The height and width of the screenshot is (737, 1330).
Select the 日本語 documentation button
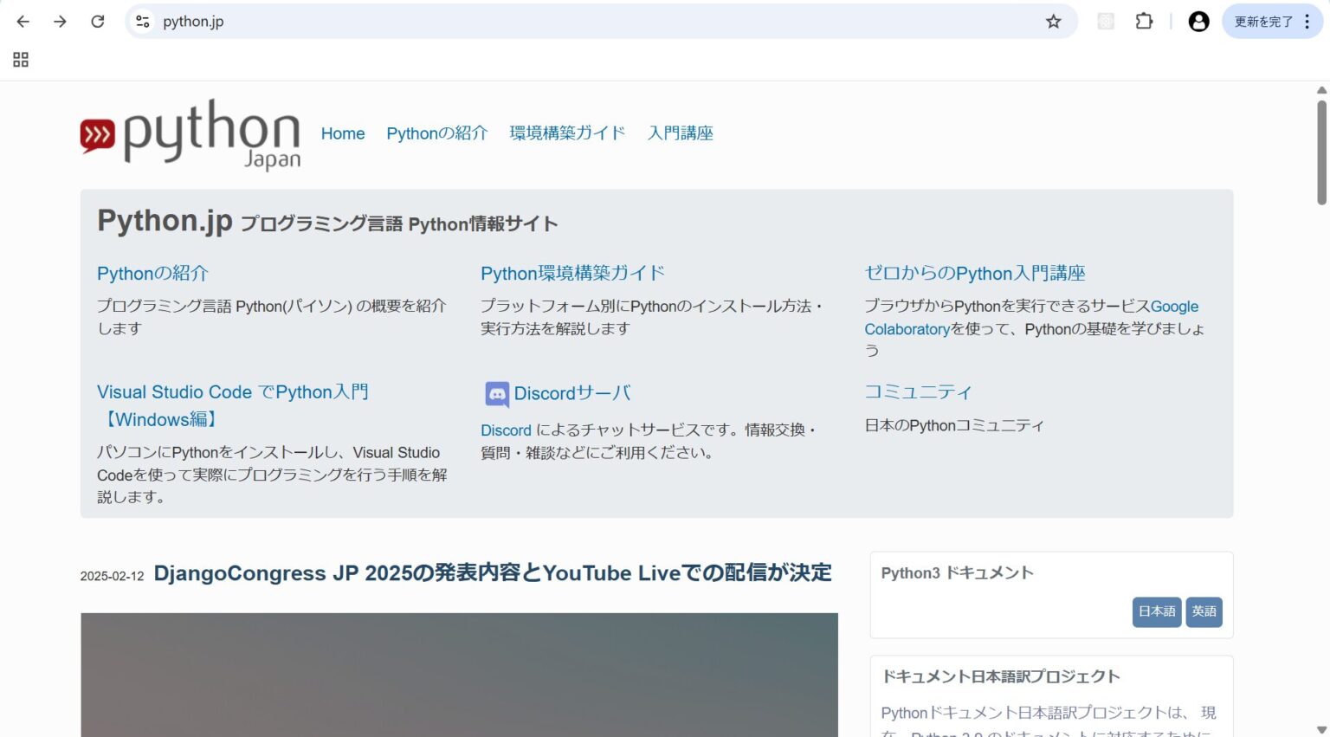1156,611
